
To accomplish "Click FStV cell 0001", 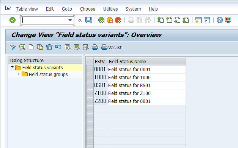I will (x=101, y=70).
